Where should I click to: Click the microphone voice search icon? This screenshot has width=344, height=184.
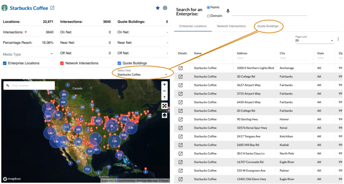[228, 12]
